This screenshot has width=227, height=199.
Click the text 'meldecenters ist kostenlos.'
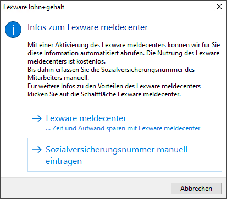tap(67, 61)
